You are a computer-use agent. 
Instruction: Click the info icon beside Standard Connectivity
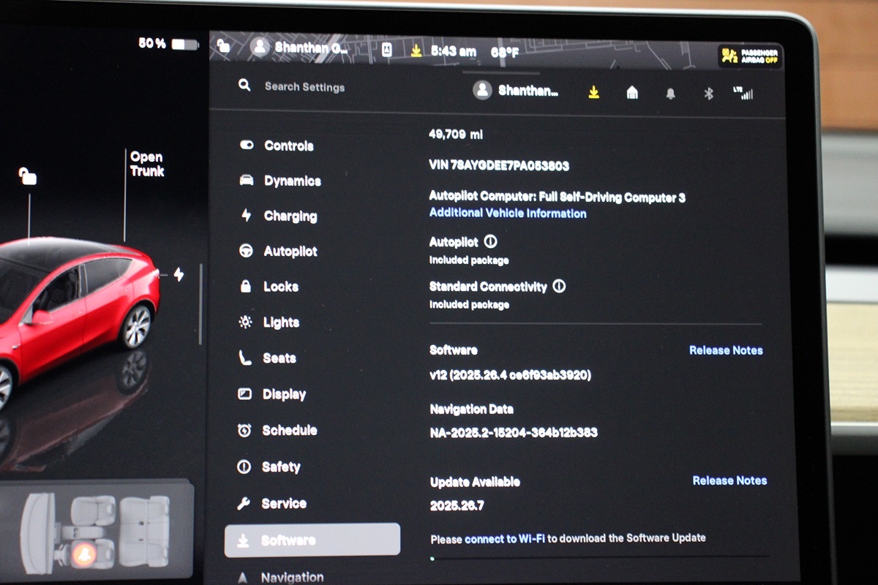point(559,287)
